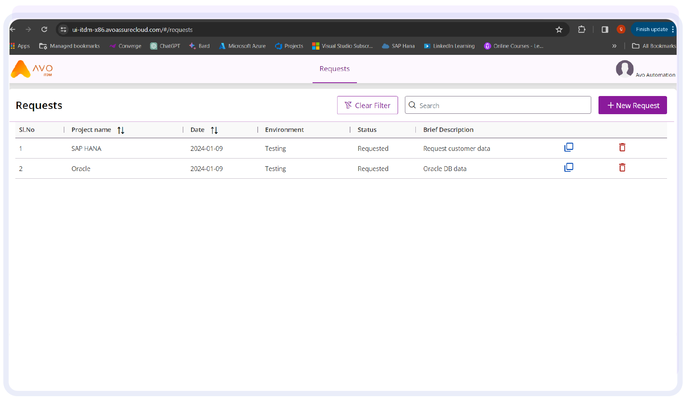Click the search magnifier icon
This screenshot has width=686, height=399.
click(412, 105)
